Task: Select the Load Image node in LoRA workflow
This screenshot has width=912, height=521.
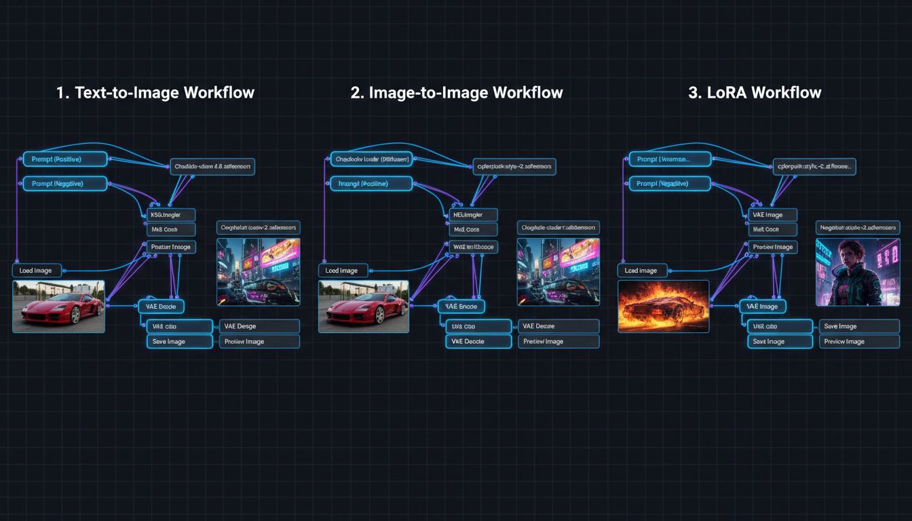Action: tap(641, 270)
